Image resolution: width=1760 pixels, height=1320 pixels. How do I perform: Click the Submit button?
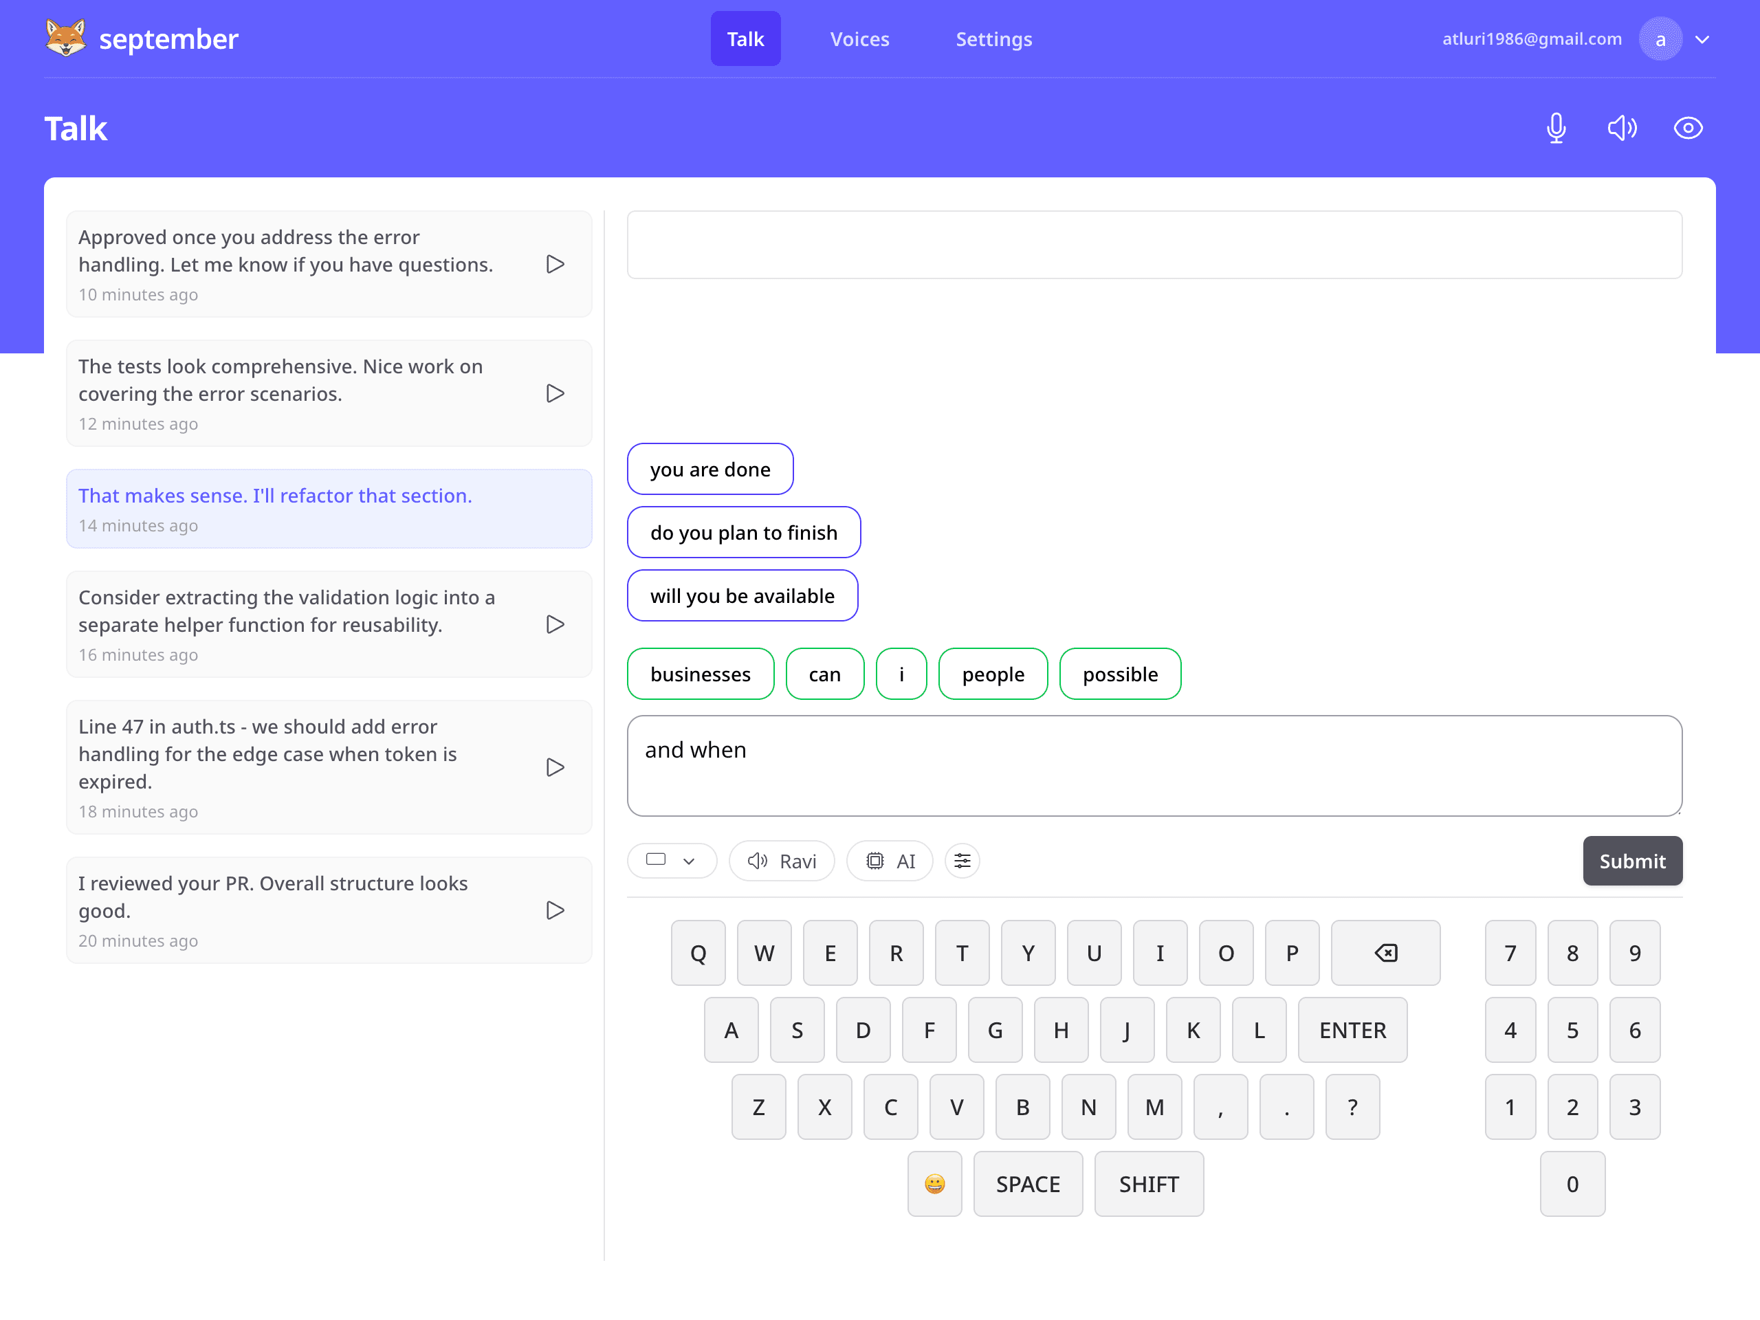coord(1632,861)
